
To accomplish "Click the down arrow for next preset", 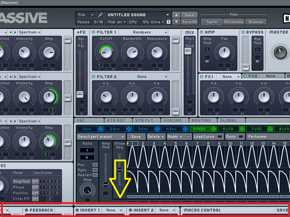I will [x=176, y=22].
